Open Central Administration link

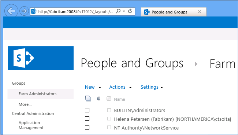33,113
